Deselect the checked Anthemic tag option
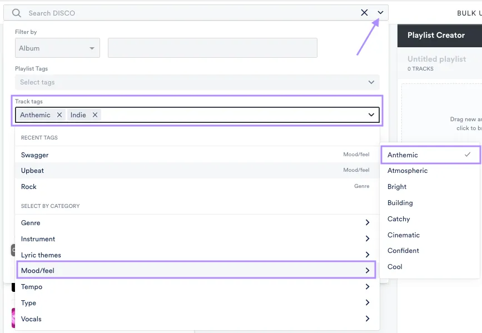 click(x=430, y=155)
